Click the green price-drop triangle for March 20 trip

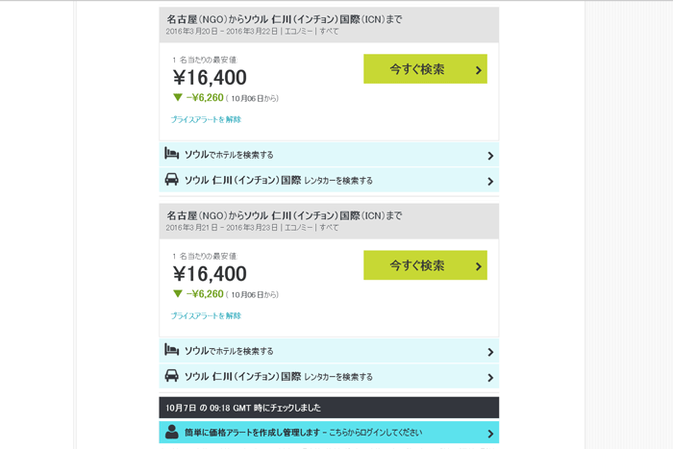[178, 98]
